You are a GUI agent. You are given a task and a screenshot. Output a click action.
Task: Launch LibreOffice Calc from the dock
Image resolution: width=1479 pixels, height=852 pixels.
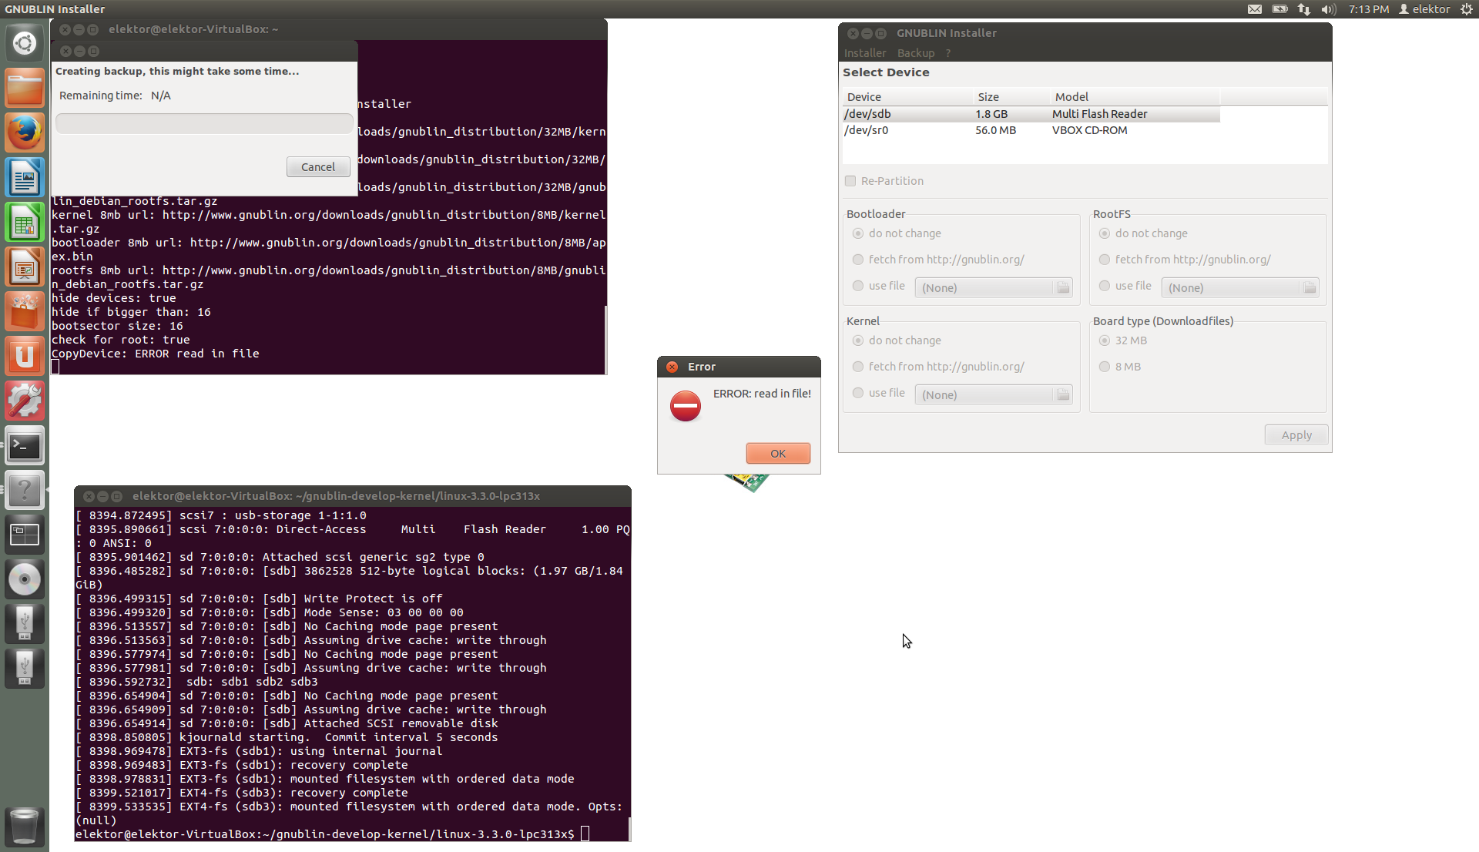point(25,223)
